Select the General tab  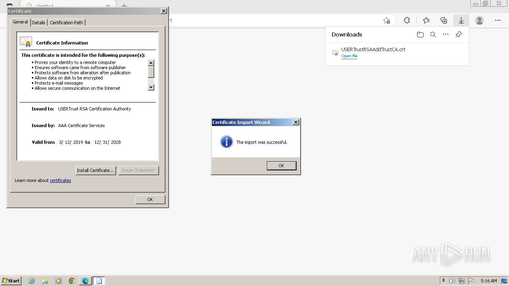(20, 22)
